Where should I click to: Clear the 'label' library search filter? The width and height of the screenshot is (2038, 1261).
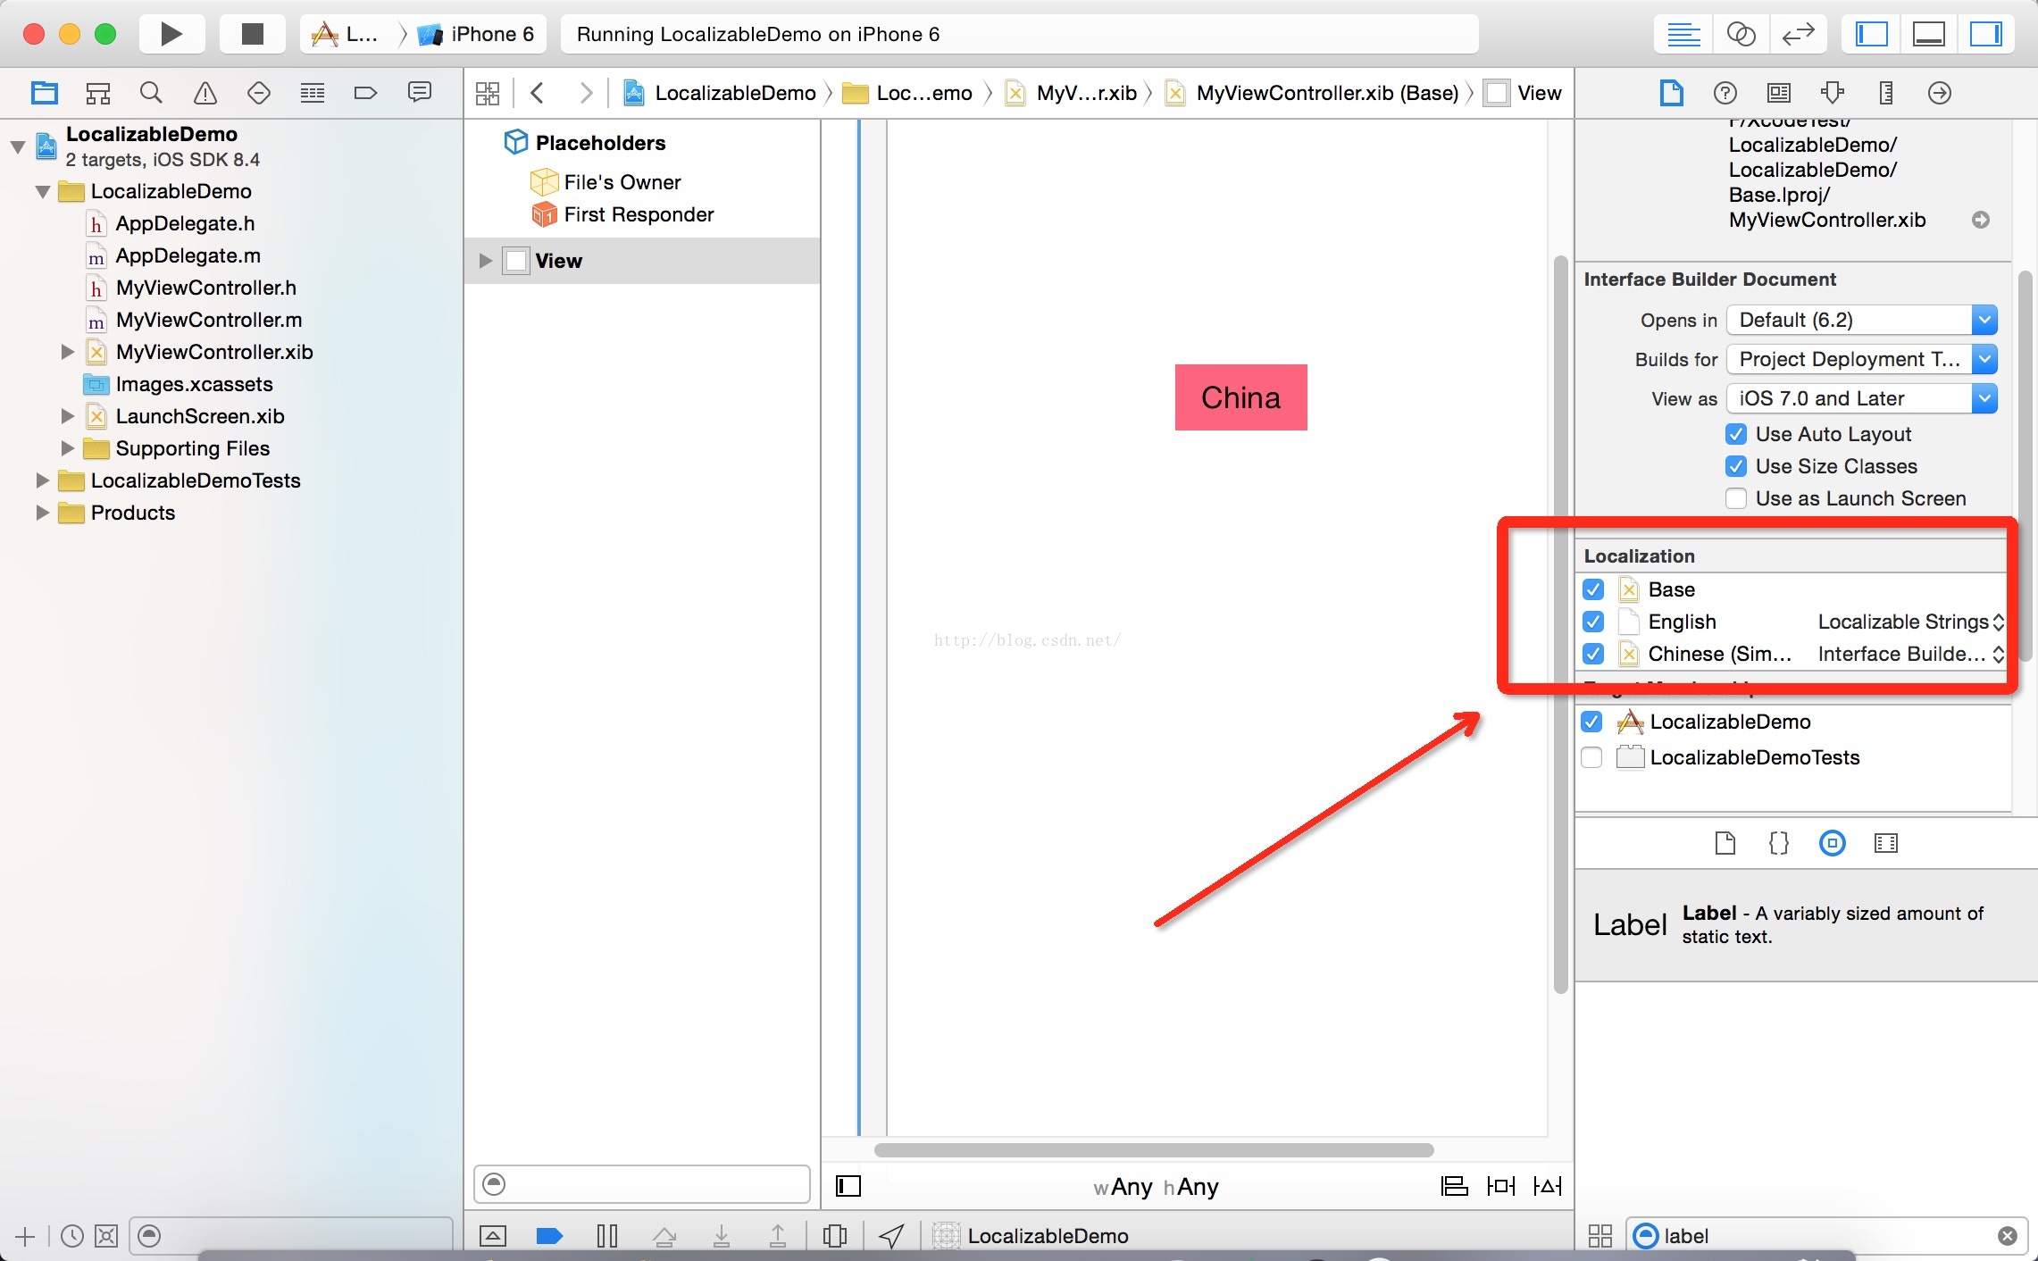[2007, 1236]
